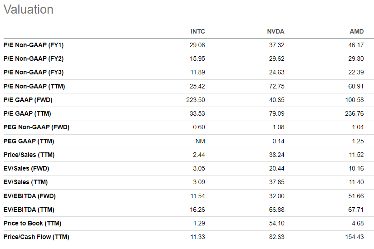The height and width of the screenshot is (249, 374).
Task: Click AMD's 236.76 P/E GAAP TTM value
Action: [x=354, y=113]
